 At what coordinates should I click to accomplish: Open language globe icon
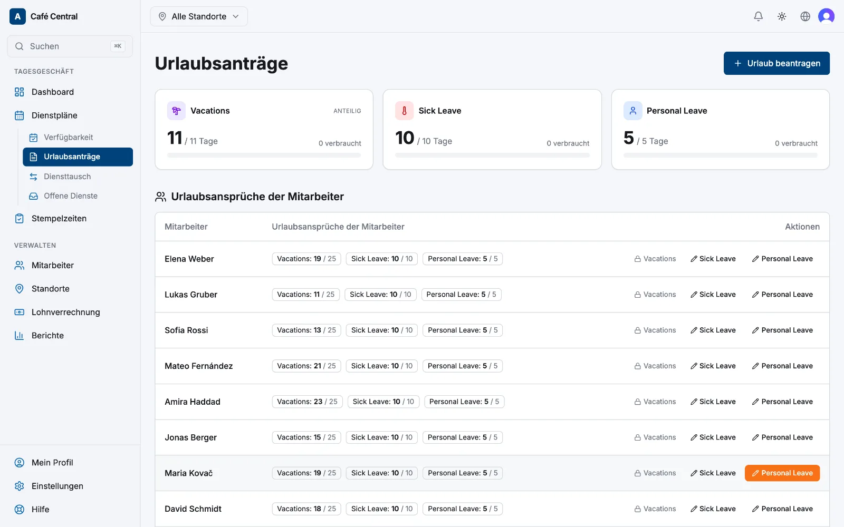pos(805,16)
